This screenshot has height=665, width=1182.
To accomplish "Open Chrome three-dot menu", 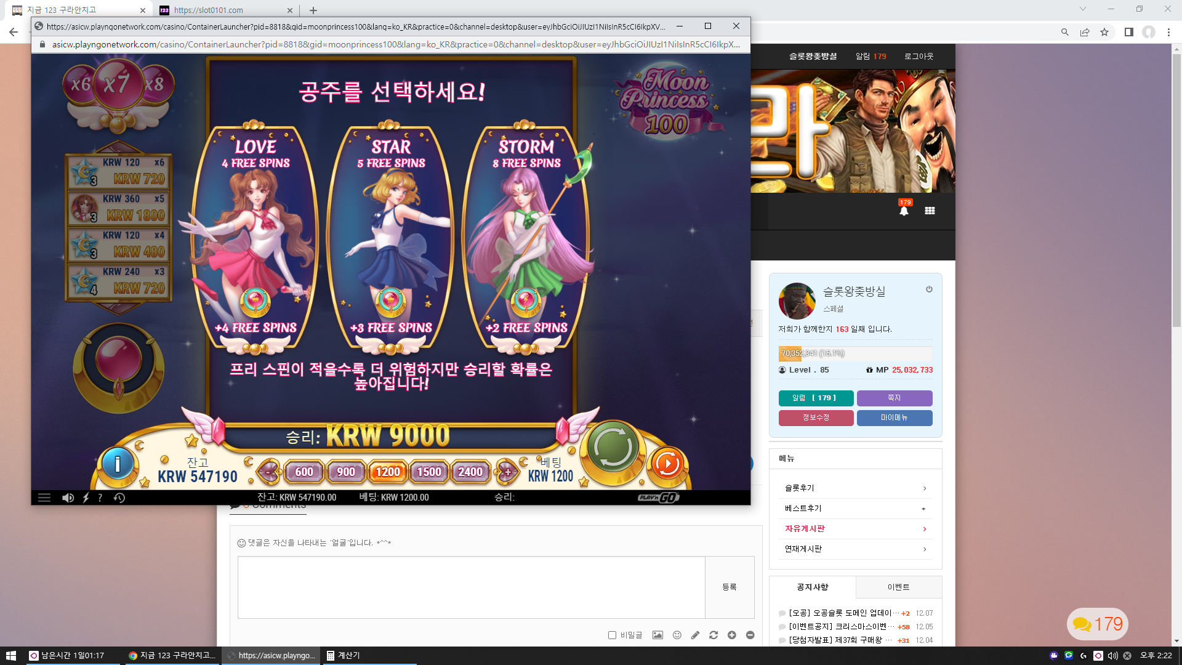I will tap(1168, 32).
